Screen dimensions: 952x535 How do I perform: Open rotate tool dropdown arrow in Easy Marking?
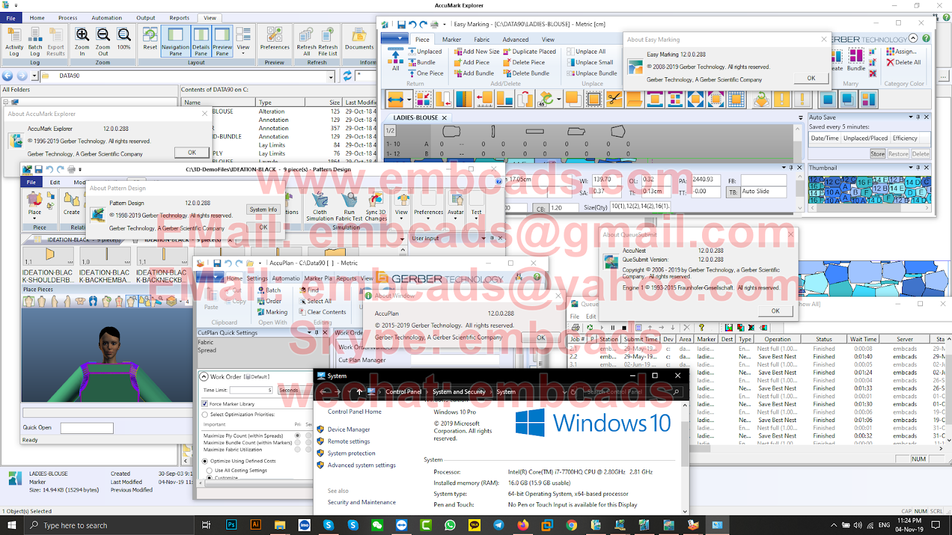click(559, 99)
